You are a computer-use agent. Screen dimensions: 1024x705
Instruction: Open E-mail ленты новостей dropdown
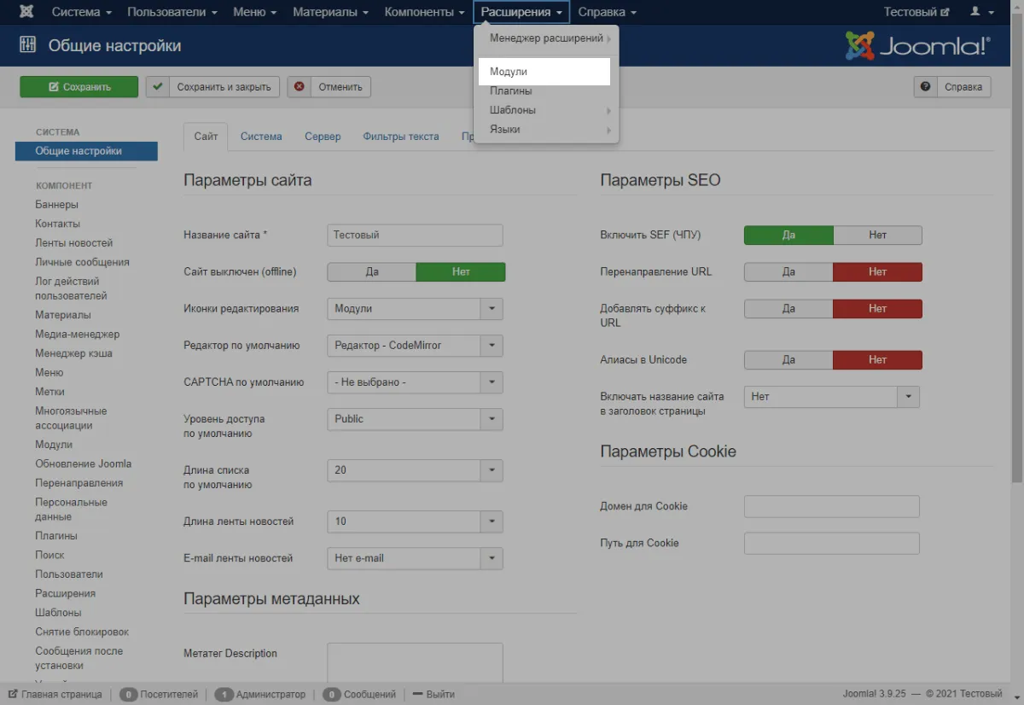(415, 558)
